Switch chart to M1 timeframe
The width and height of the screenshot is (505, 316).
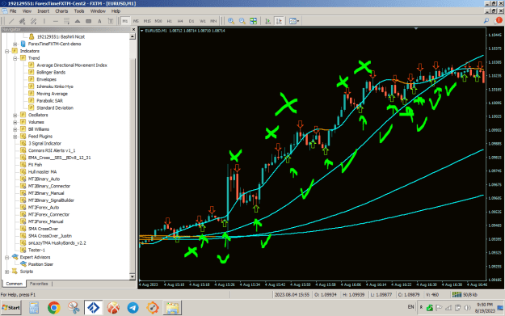click(125, 21)
